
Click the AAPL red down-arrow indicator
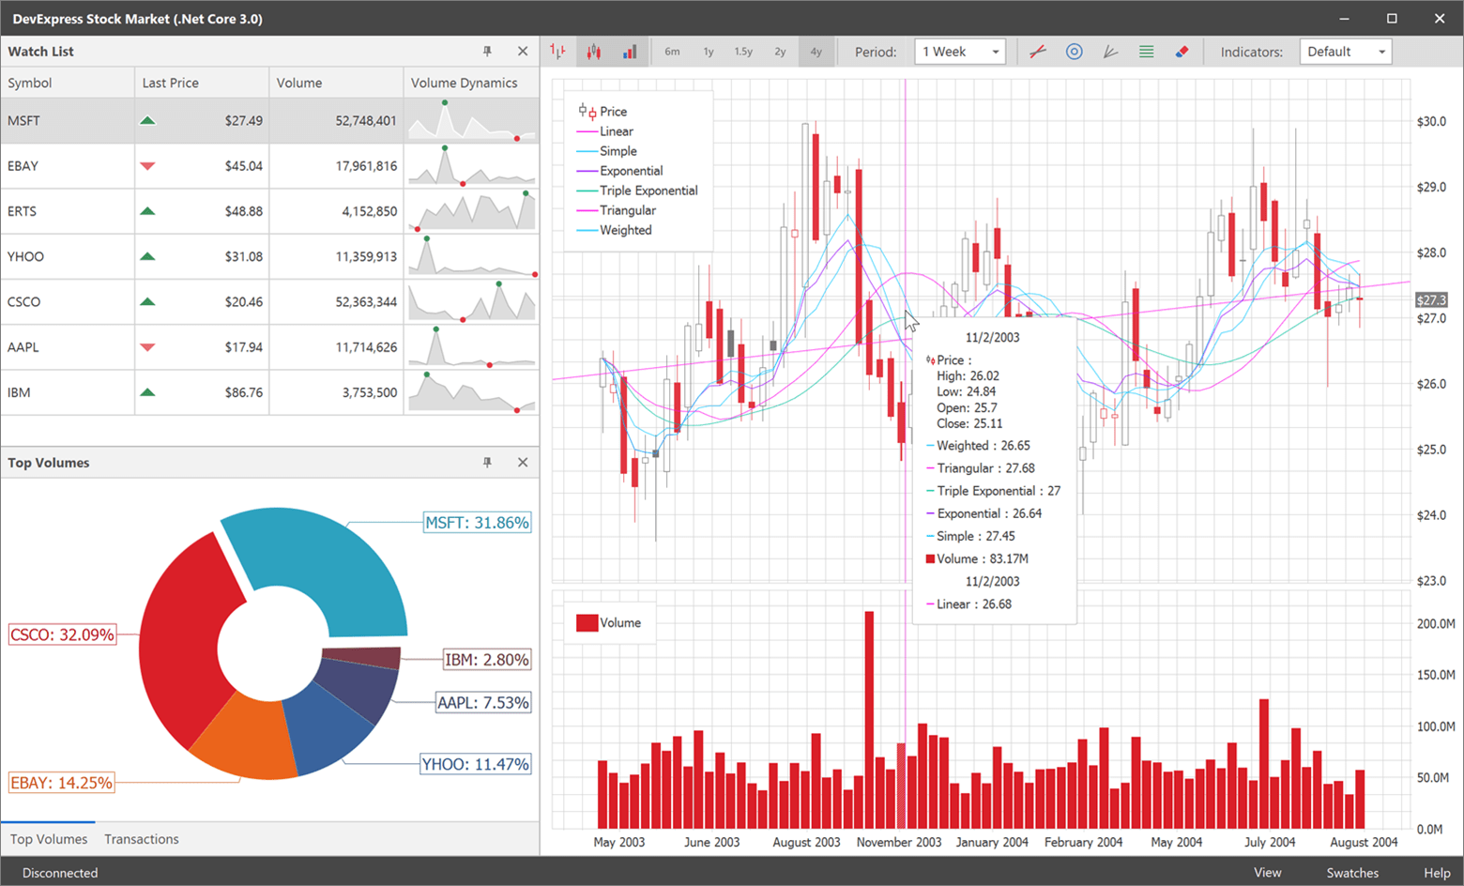click(147, 347)
